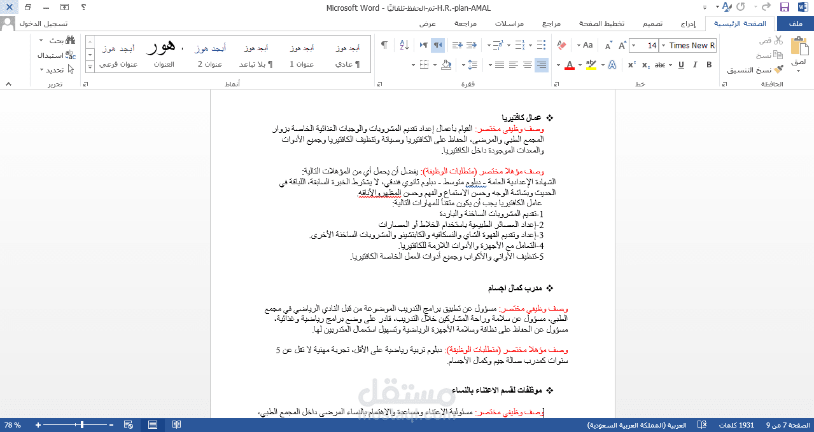Image resolution: width=814 pixels, height=432 pixels.
Task: Switch to the Mailings (مراسلات) tab
Action: [509, 24]
